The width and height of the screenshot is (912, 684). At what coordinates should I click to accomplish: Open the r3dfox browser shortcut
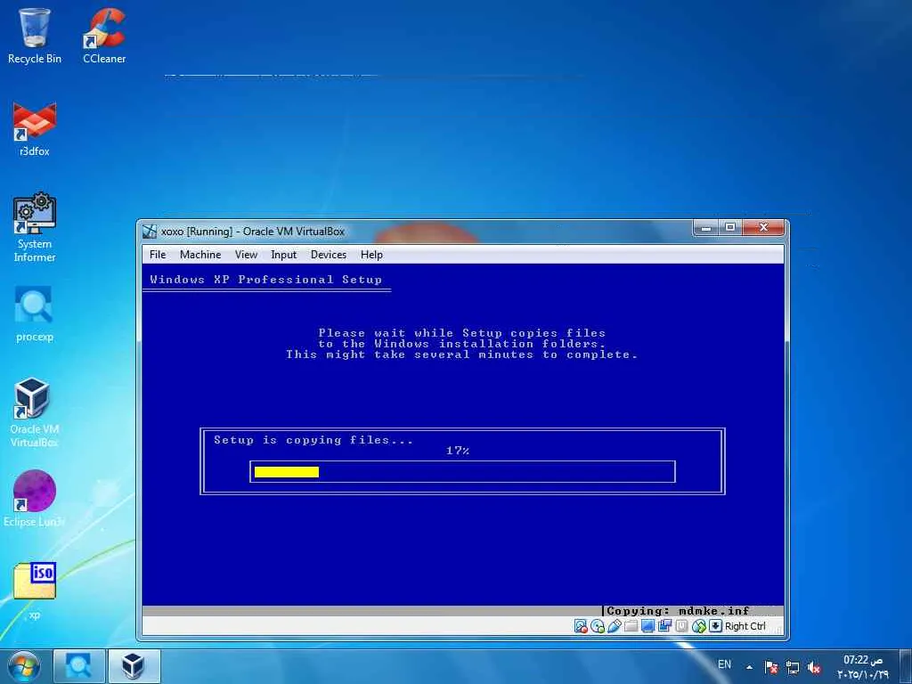click(35, 129)
